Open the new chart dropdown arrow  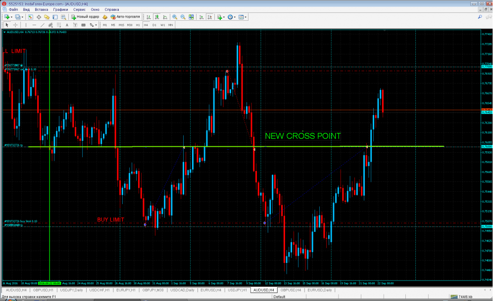[12, 17]
